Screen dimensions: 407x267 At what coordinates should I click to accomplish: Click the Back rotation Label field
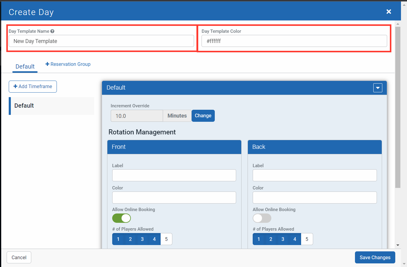point(314,175)
